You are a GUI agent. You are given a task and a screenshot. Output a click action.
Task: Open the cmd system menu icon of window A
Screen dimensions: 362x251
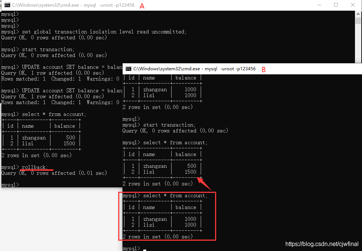click(7, 5)
